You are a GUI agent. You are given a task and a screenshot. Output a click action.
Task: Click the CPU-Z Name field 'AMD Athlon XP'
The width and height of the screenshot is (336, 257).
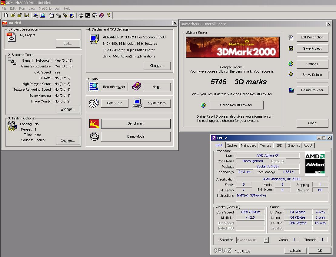268,155
